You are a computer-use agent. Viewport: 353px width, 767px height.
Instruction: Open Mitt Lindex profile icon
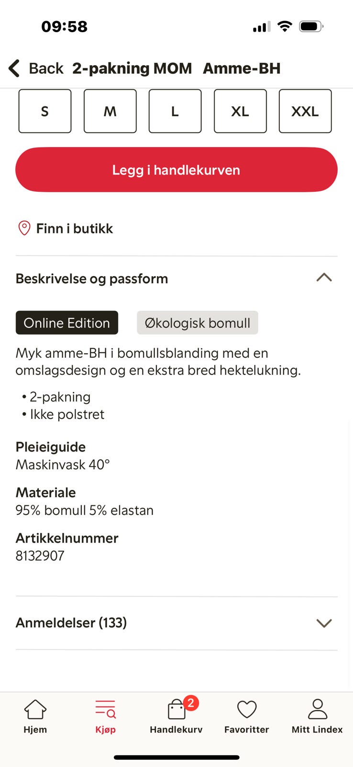[316, 709]
